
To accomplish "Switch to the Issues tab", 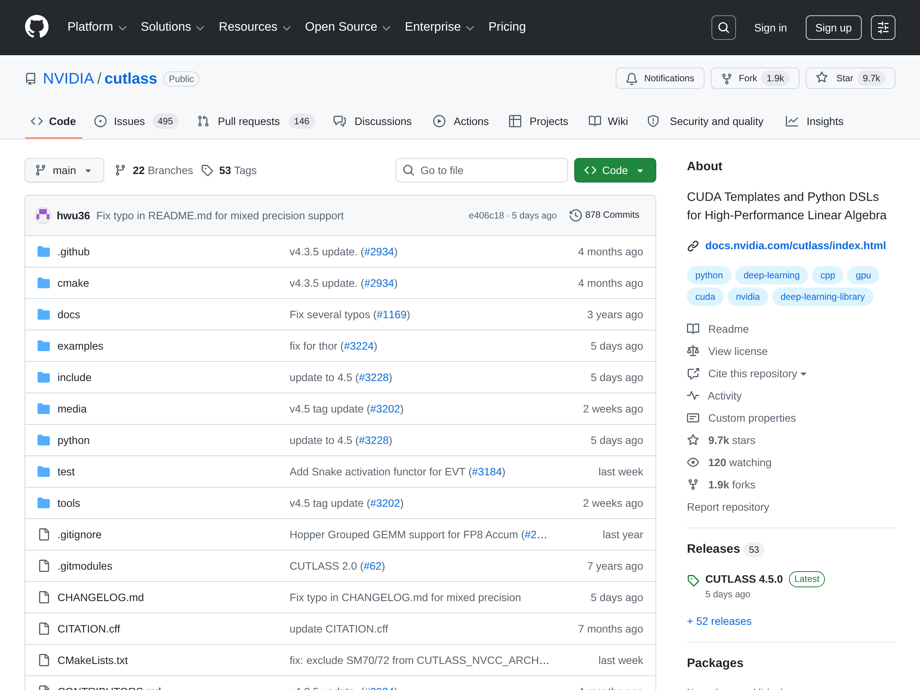I will tap(136, 122).
